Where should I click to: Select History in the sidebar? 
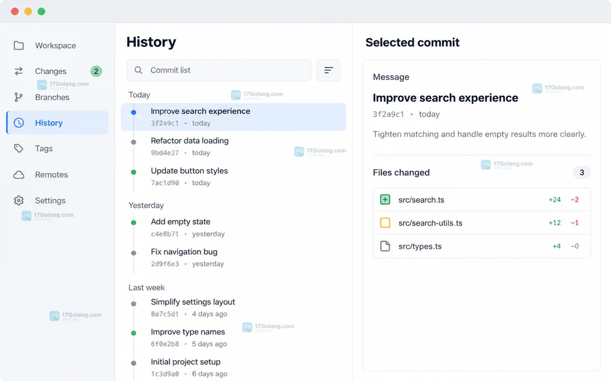coord(57,123)
